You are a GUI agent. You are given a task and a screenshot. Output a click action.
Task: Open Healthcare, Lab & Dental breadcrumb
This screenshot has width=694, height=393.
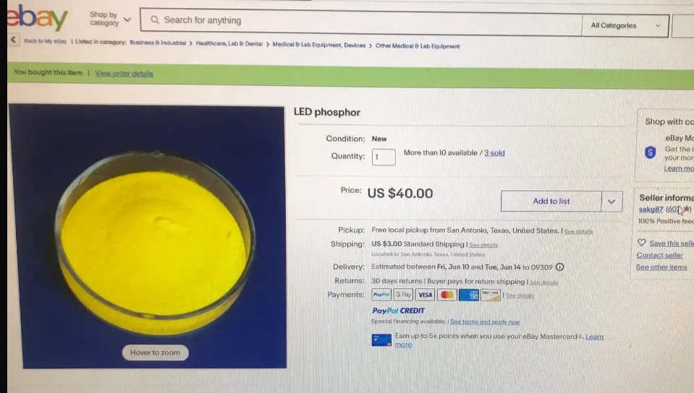click(x=229, y=44)
